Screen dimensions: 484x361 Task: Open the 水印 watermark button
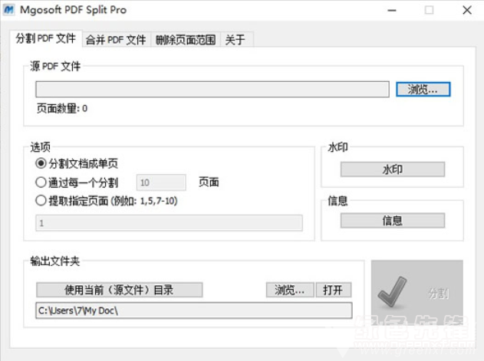393,169
